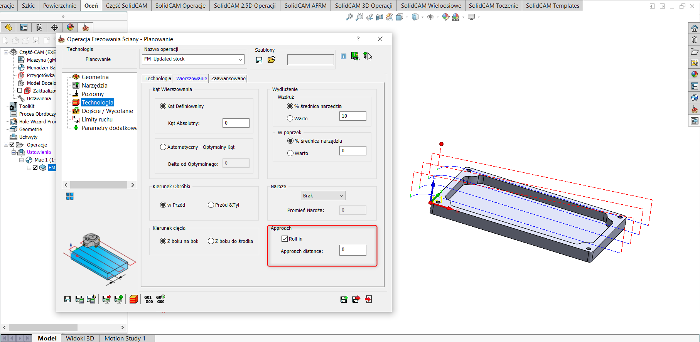Viewport: 700px width, 342px height.
Task: Click Zoom to Fit magnifier icon
Action: 349,17
